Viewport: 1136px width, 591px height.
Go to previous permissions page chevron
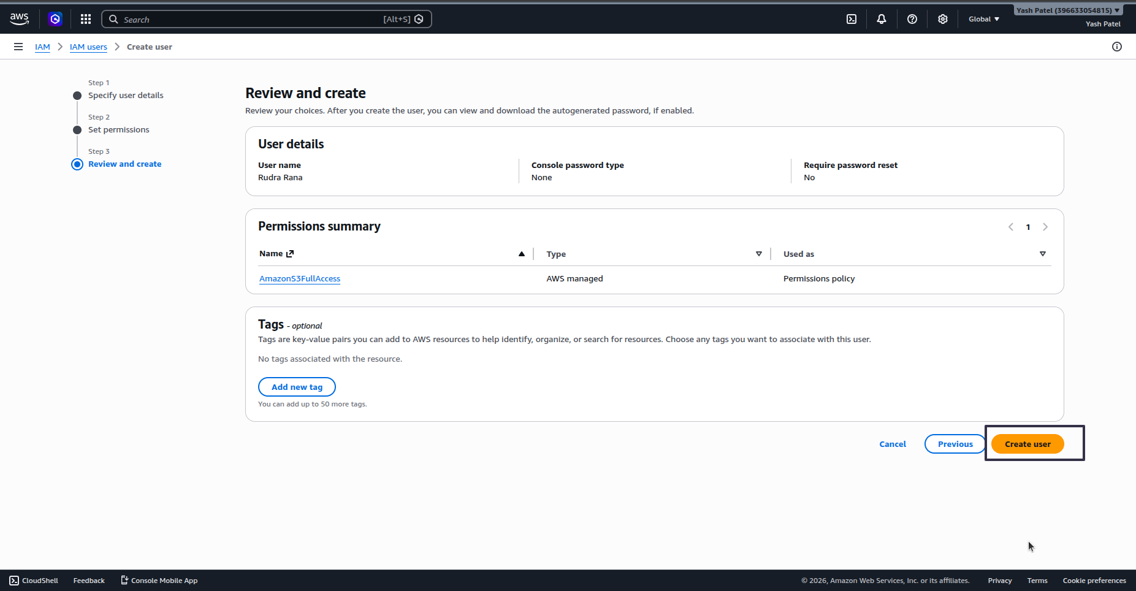pyautogui.click(x=1011, y=227)
